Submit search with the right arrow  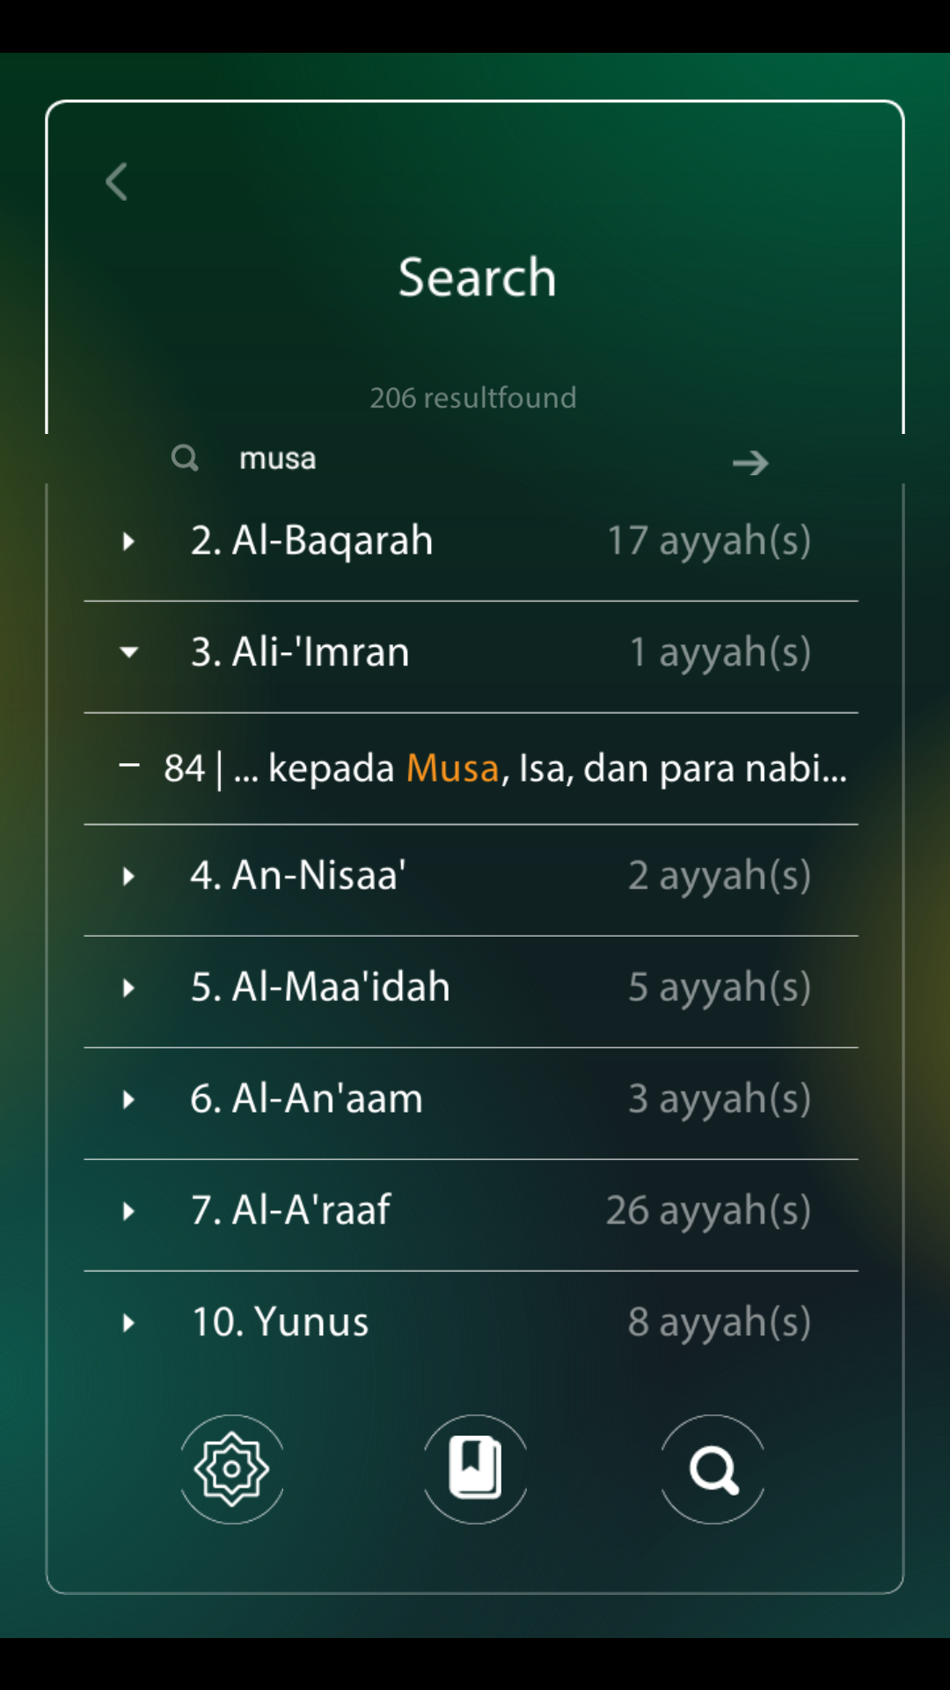pos(750,463)
